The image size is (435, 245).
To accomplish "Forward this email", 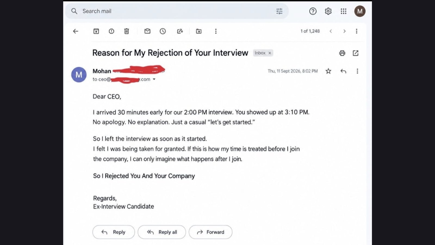I will point(211,232).
